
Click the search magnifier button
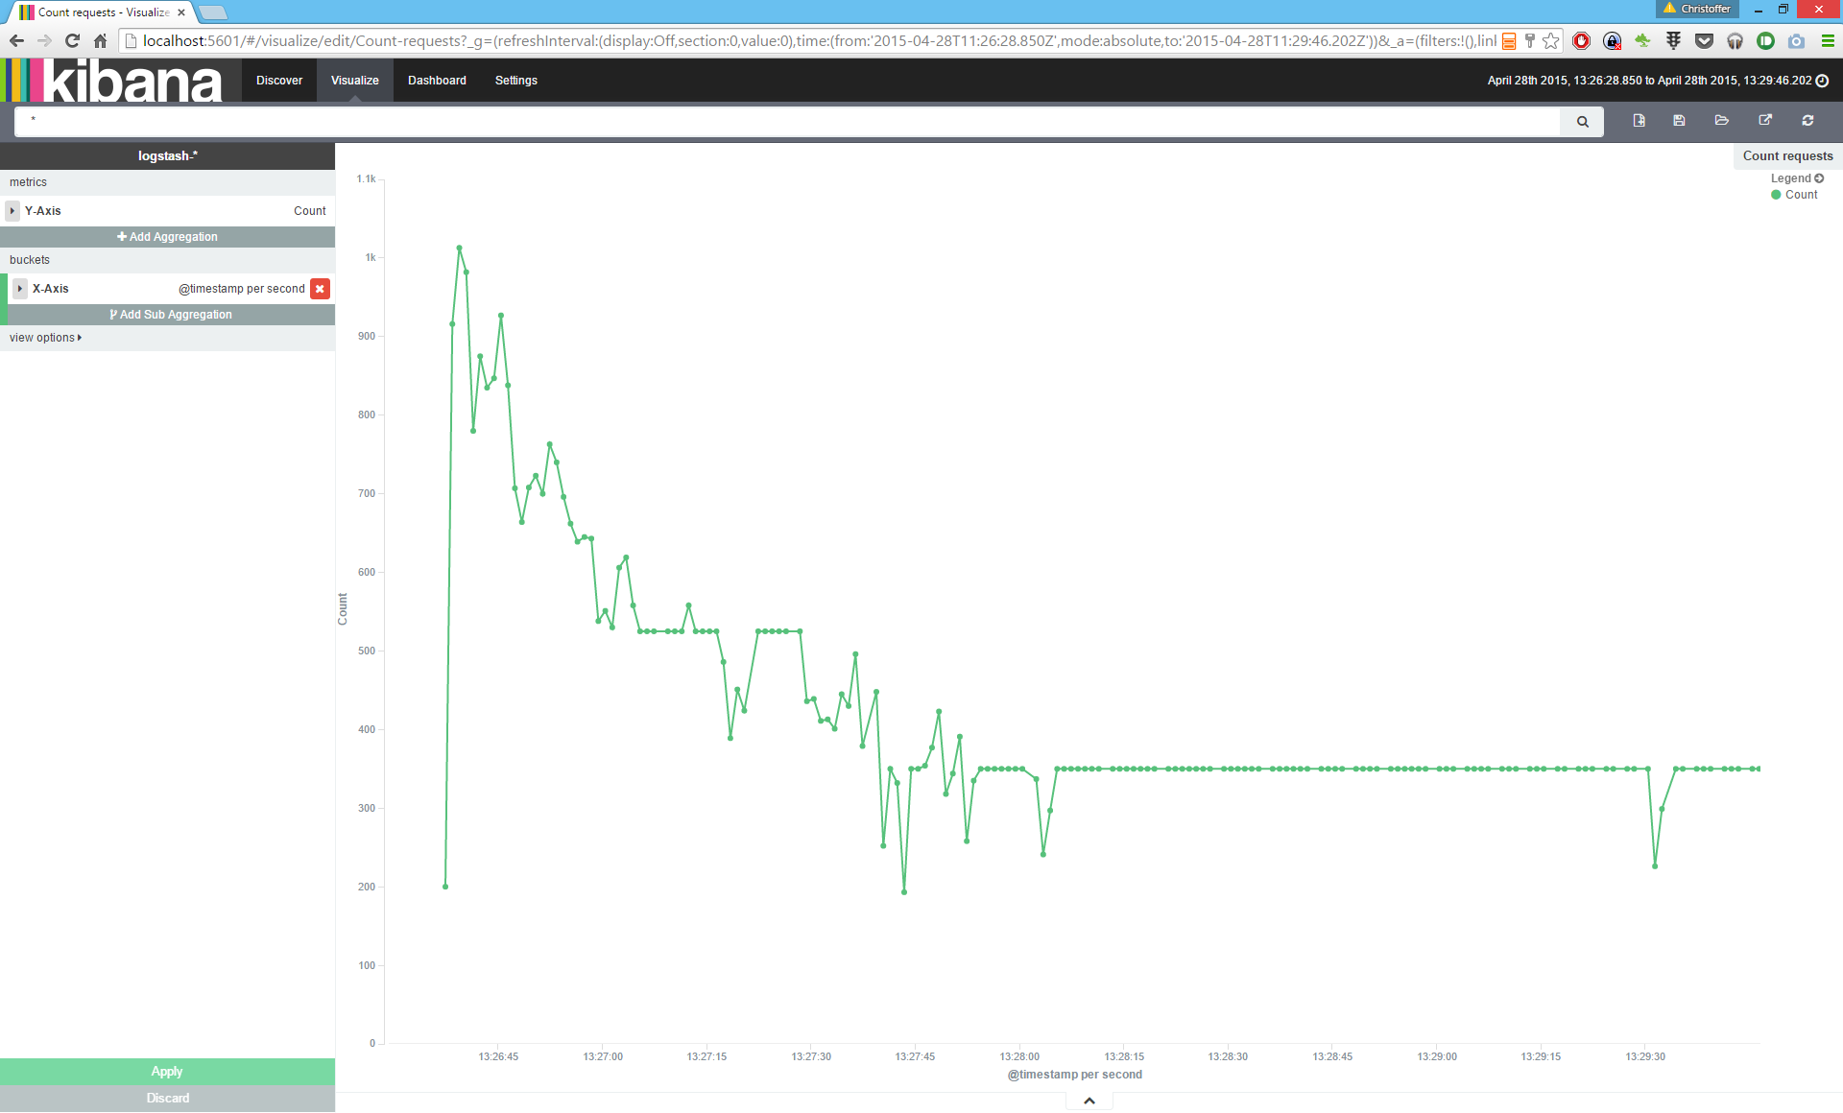[x=1582, y=122]
